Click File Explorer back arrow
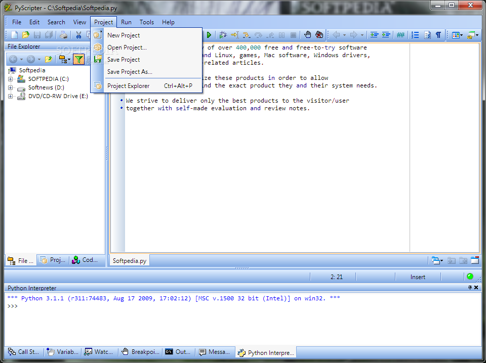 (x=13, y=59)
